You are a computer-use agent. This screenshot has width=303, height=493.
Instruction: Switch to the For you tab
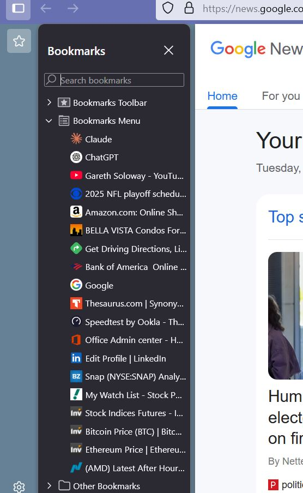pyautogui.click(x=281, y=96)
